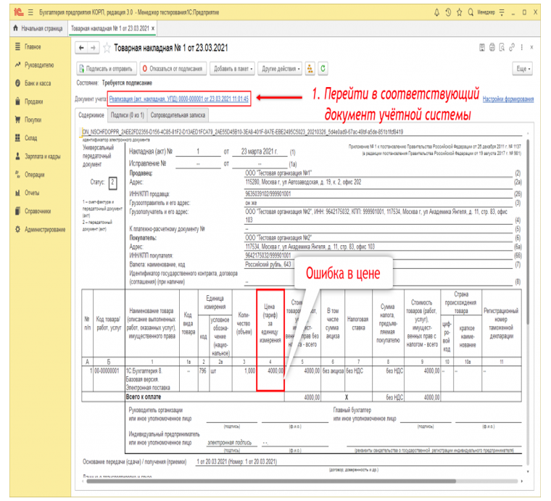Viewport: 551px width, 501px height.
Task: Expand the Другие действия dropdown
Action: (280, 68)
